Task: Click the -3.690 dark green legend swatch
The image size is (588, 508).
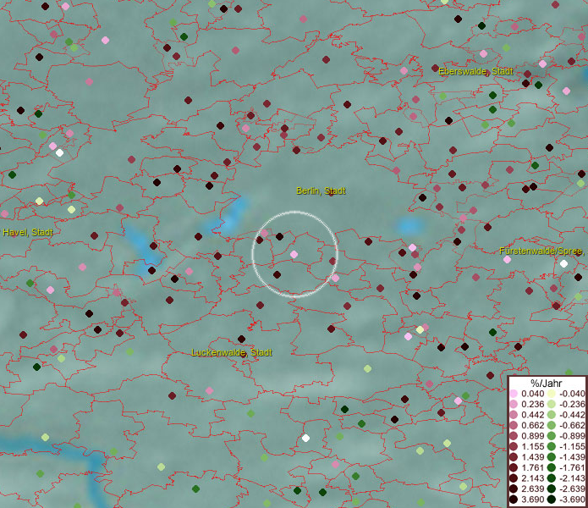Action: [551, 500]
